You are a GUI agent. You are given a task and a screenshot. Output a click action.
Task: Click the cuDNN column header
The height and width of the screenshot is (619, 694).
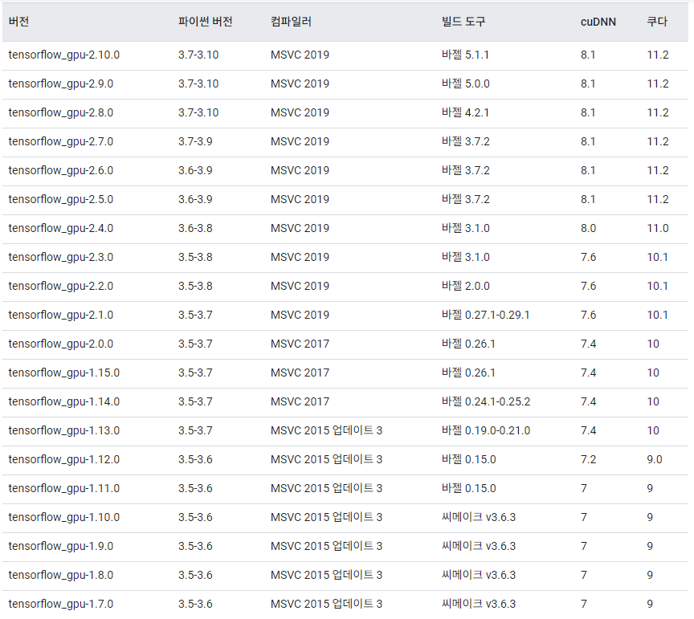tap(598, 22)
